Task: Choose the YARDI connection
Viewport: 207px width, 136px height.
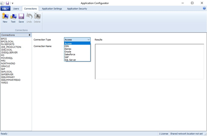Action: (4, 83)
